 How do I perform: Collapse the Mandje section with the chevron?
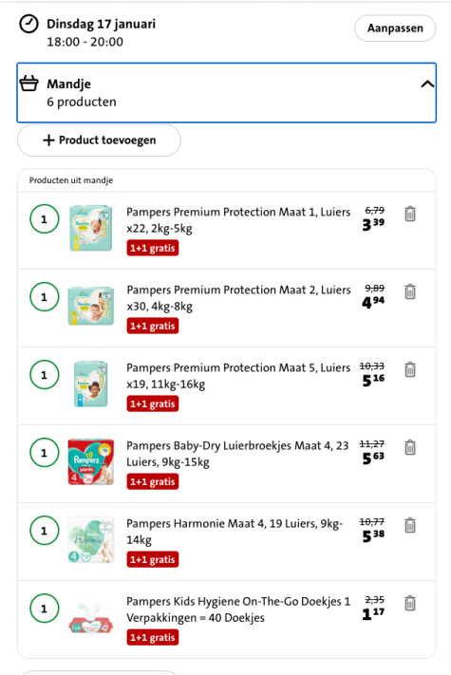point(427,84)
